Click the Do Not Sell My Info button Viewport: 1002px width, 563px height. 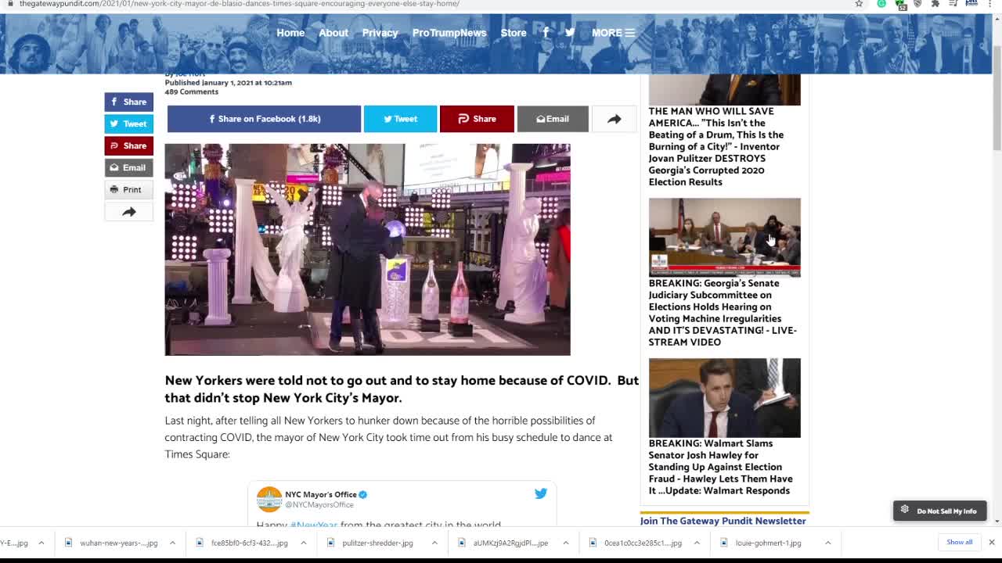tap(940, 511)
